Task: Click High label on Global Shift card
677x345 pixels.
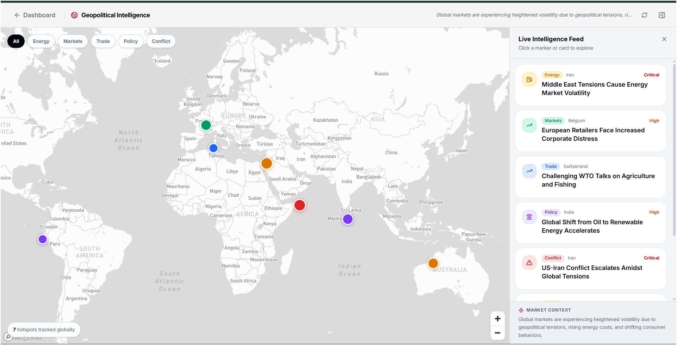Action: coord(654,212)
